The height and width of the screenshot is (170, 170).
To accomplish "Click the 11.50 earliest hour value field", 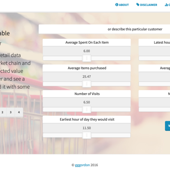I will click(87, 128).
